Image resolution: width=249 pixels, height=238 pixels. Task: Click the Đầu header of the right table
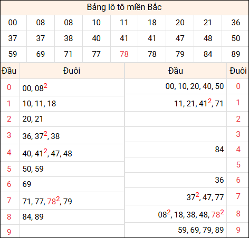[x=176, y=71]
